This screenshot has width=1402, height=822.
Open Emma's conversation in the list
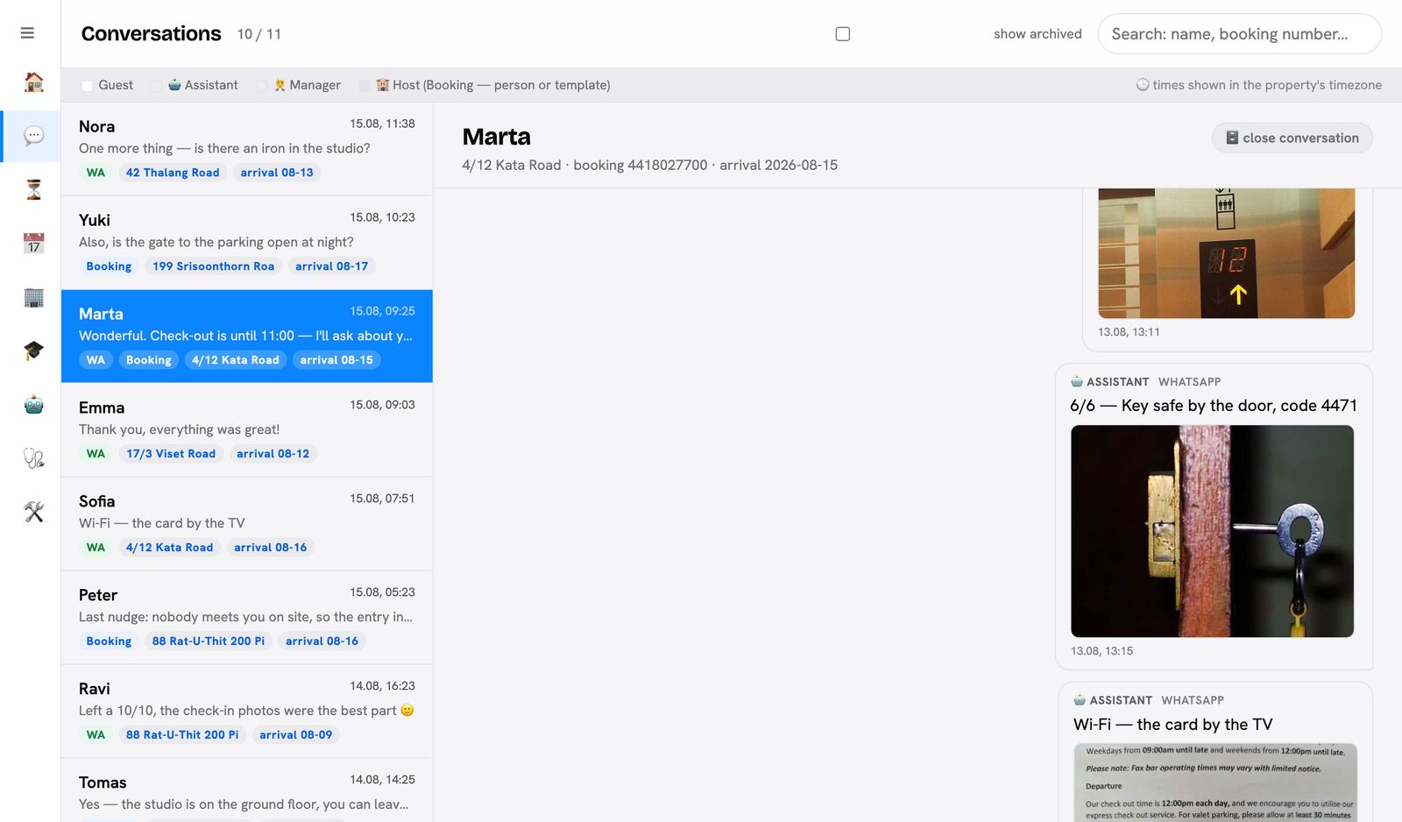click(247, 430)
